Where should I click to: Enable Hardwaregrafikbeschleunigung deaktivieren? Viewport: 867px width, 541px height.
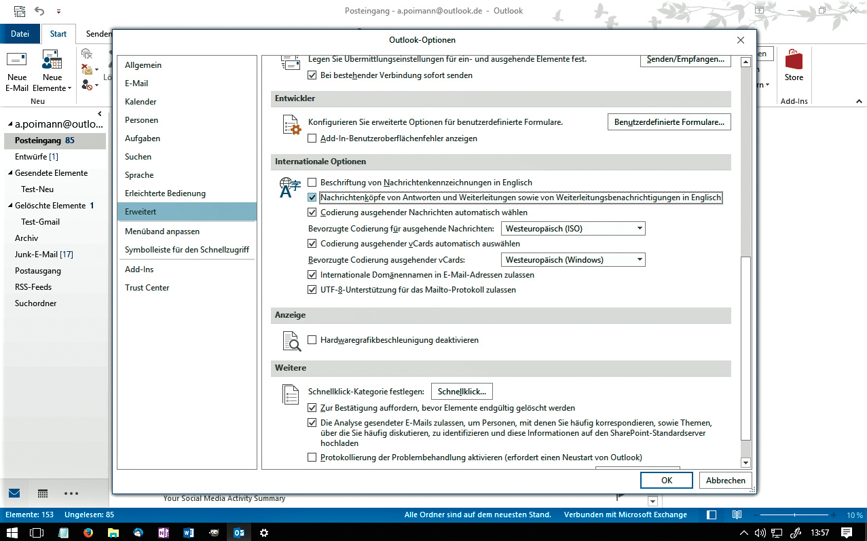click(312, 340)
